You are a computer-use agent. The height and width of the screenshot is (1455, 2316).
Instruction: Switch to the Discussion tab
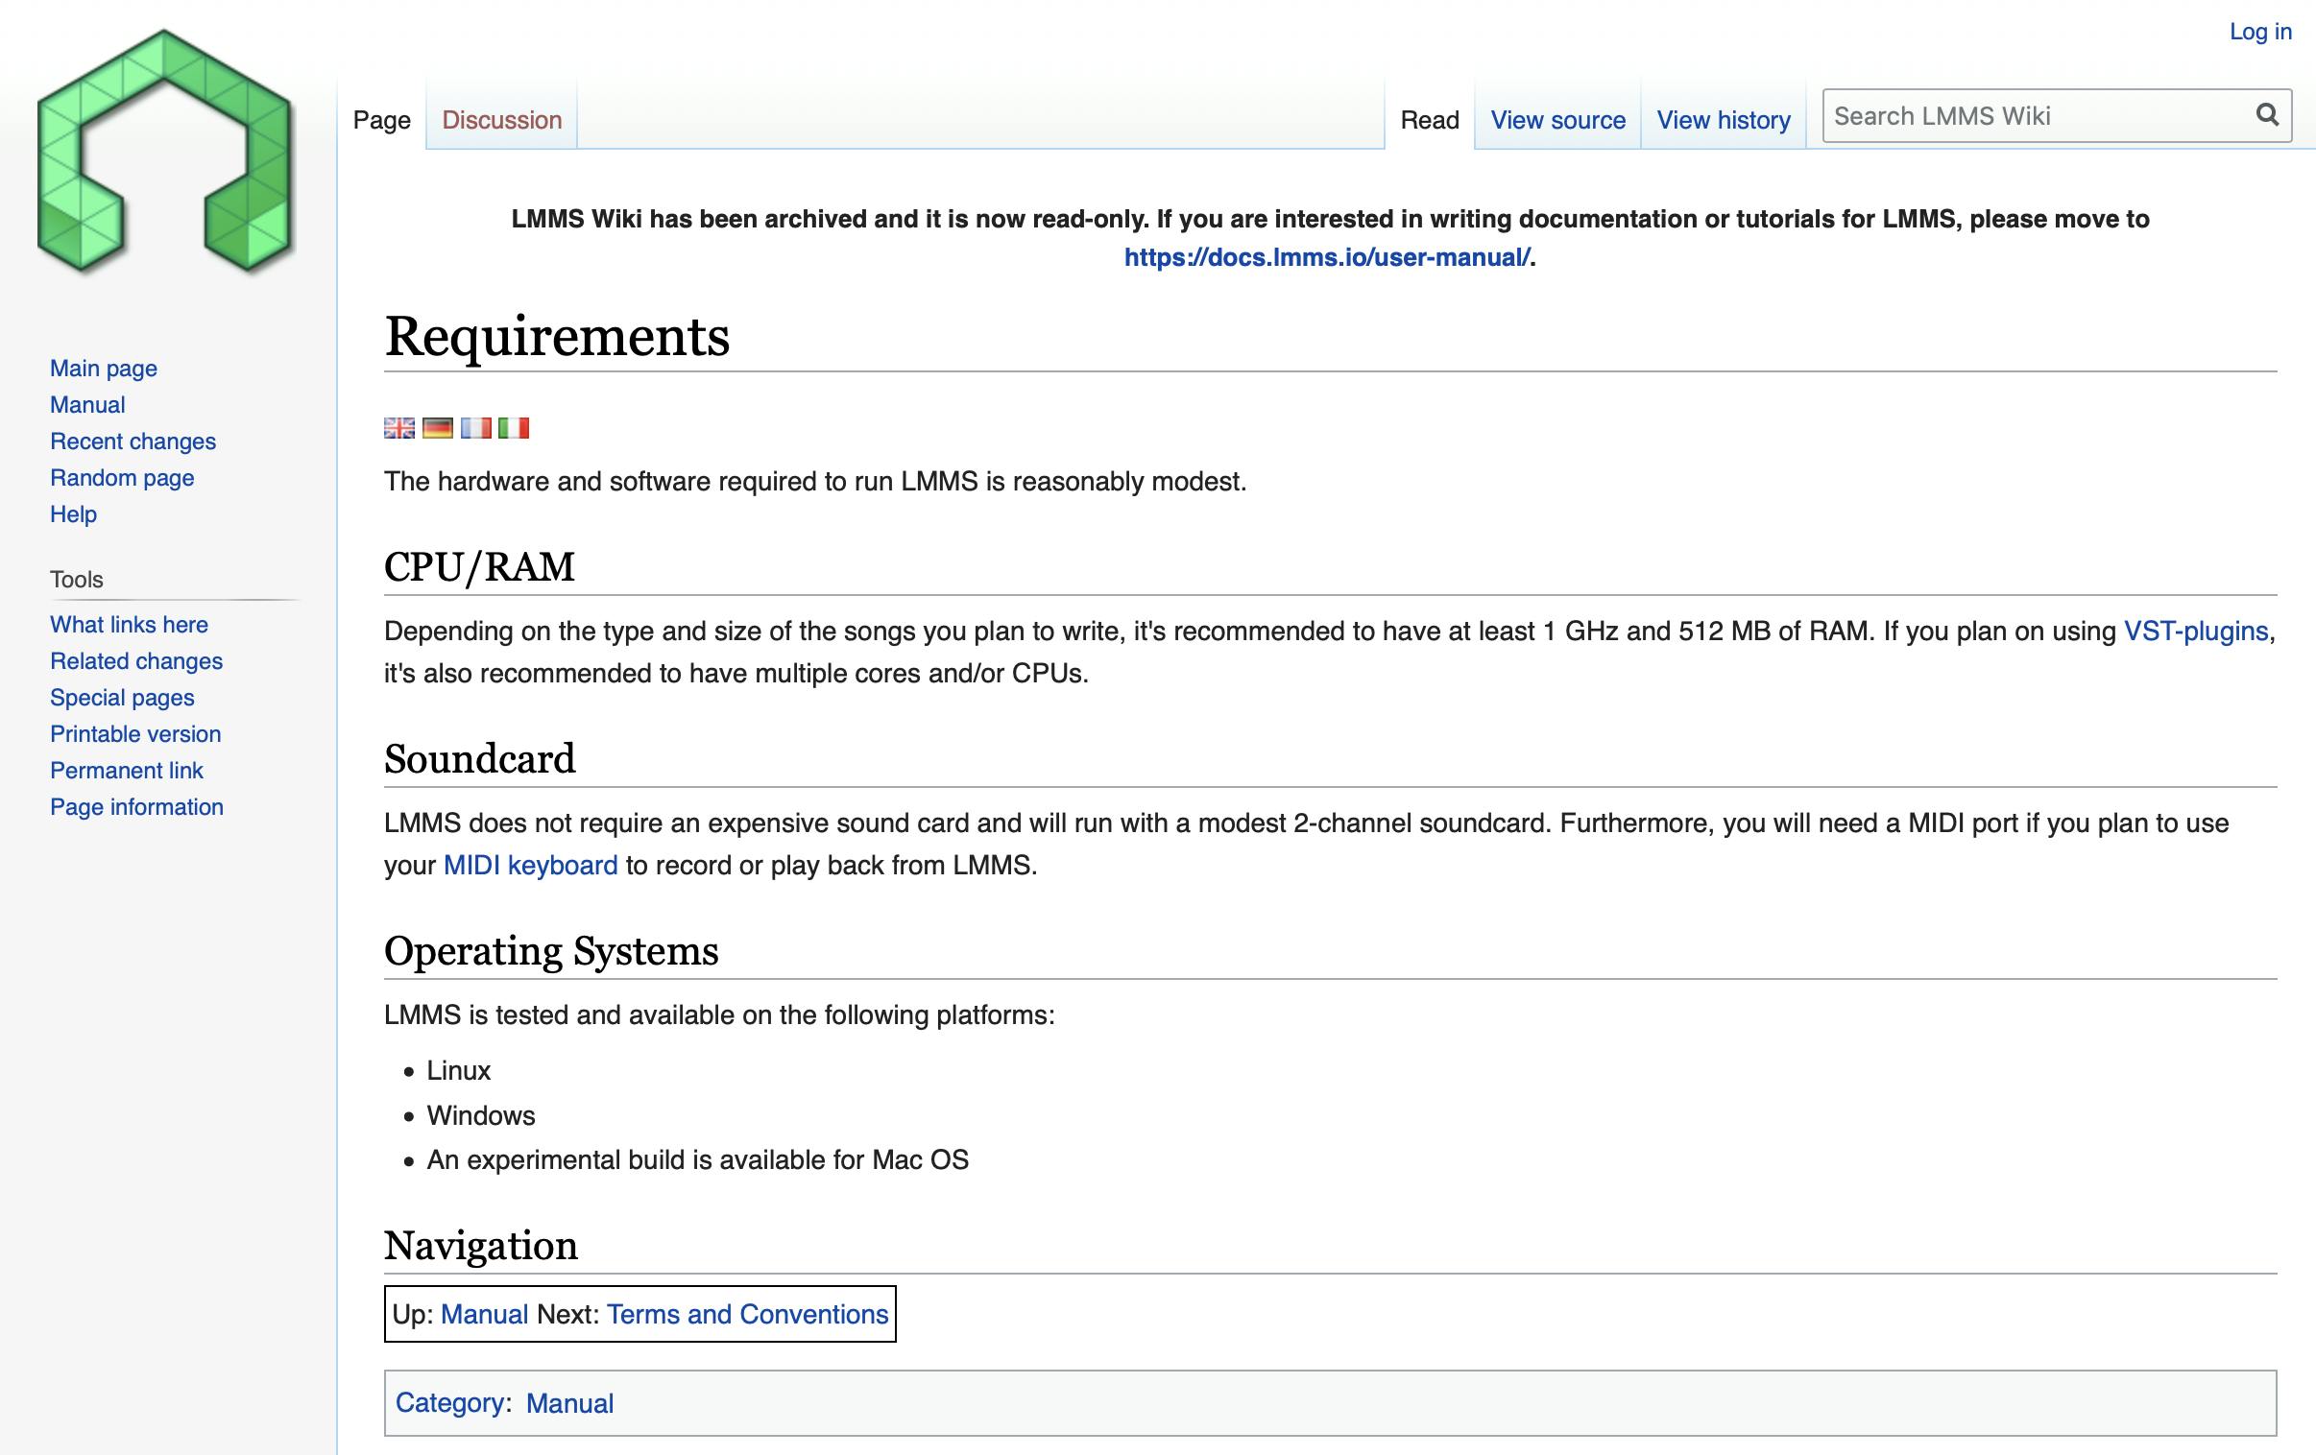(501, 120)
